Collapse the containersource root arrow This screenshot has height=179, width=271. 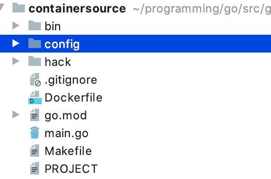[2, 7]
